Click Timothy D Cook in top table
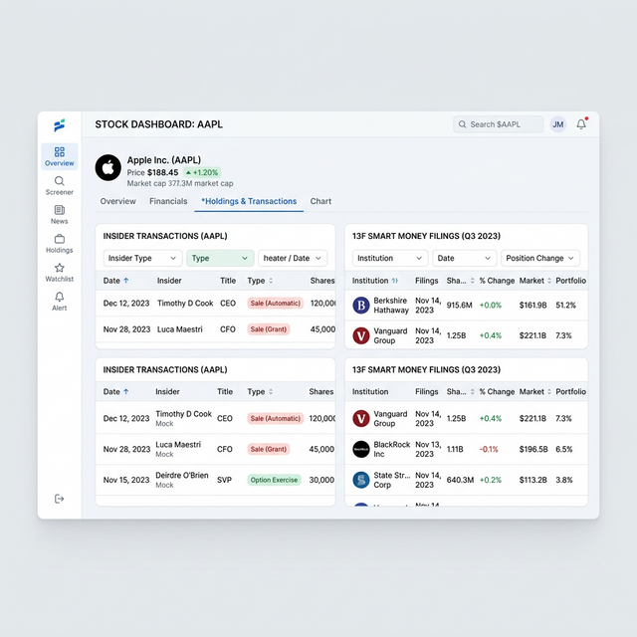The image size is (637, 637). [185, 303]
